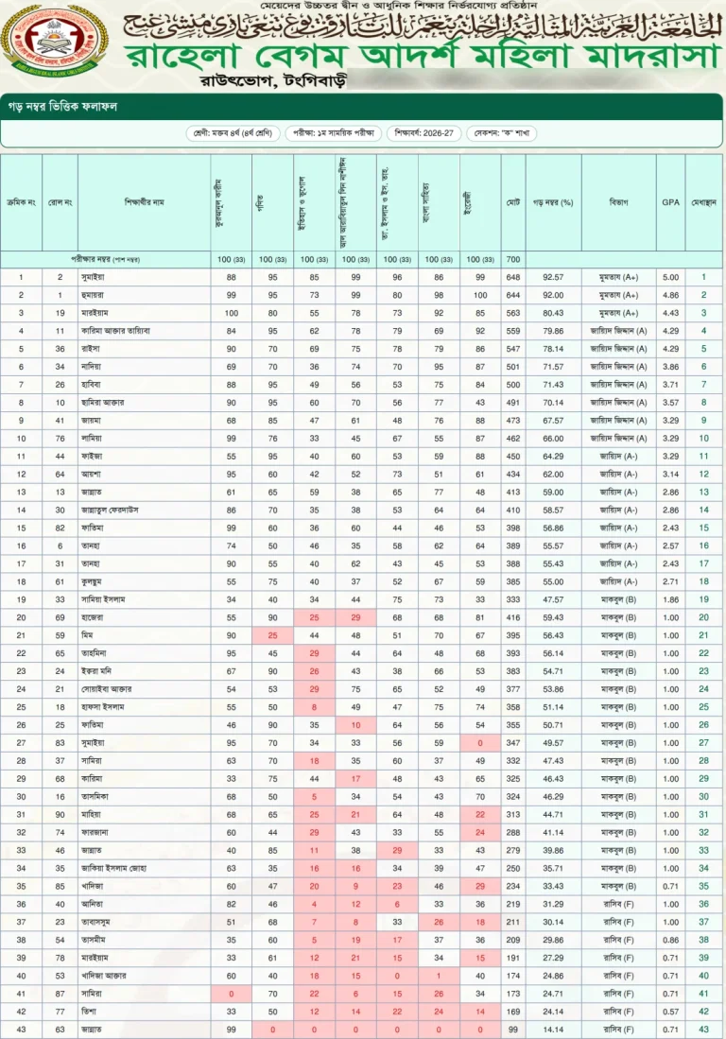Click the GPA column header

click(670, 202)
